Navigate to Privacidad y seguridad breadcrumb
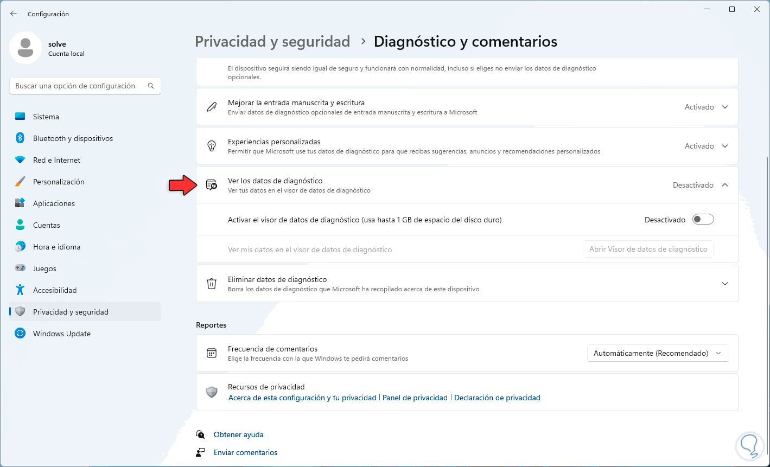The width and height of the screenshot is (770, 467). point(272,41)
